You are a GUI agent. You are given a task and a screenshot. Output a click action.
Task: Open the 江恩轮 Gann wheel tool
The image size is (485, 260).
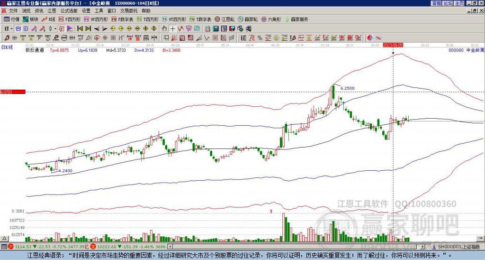[225, 19]
